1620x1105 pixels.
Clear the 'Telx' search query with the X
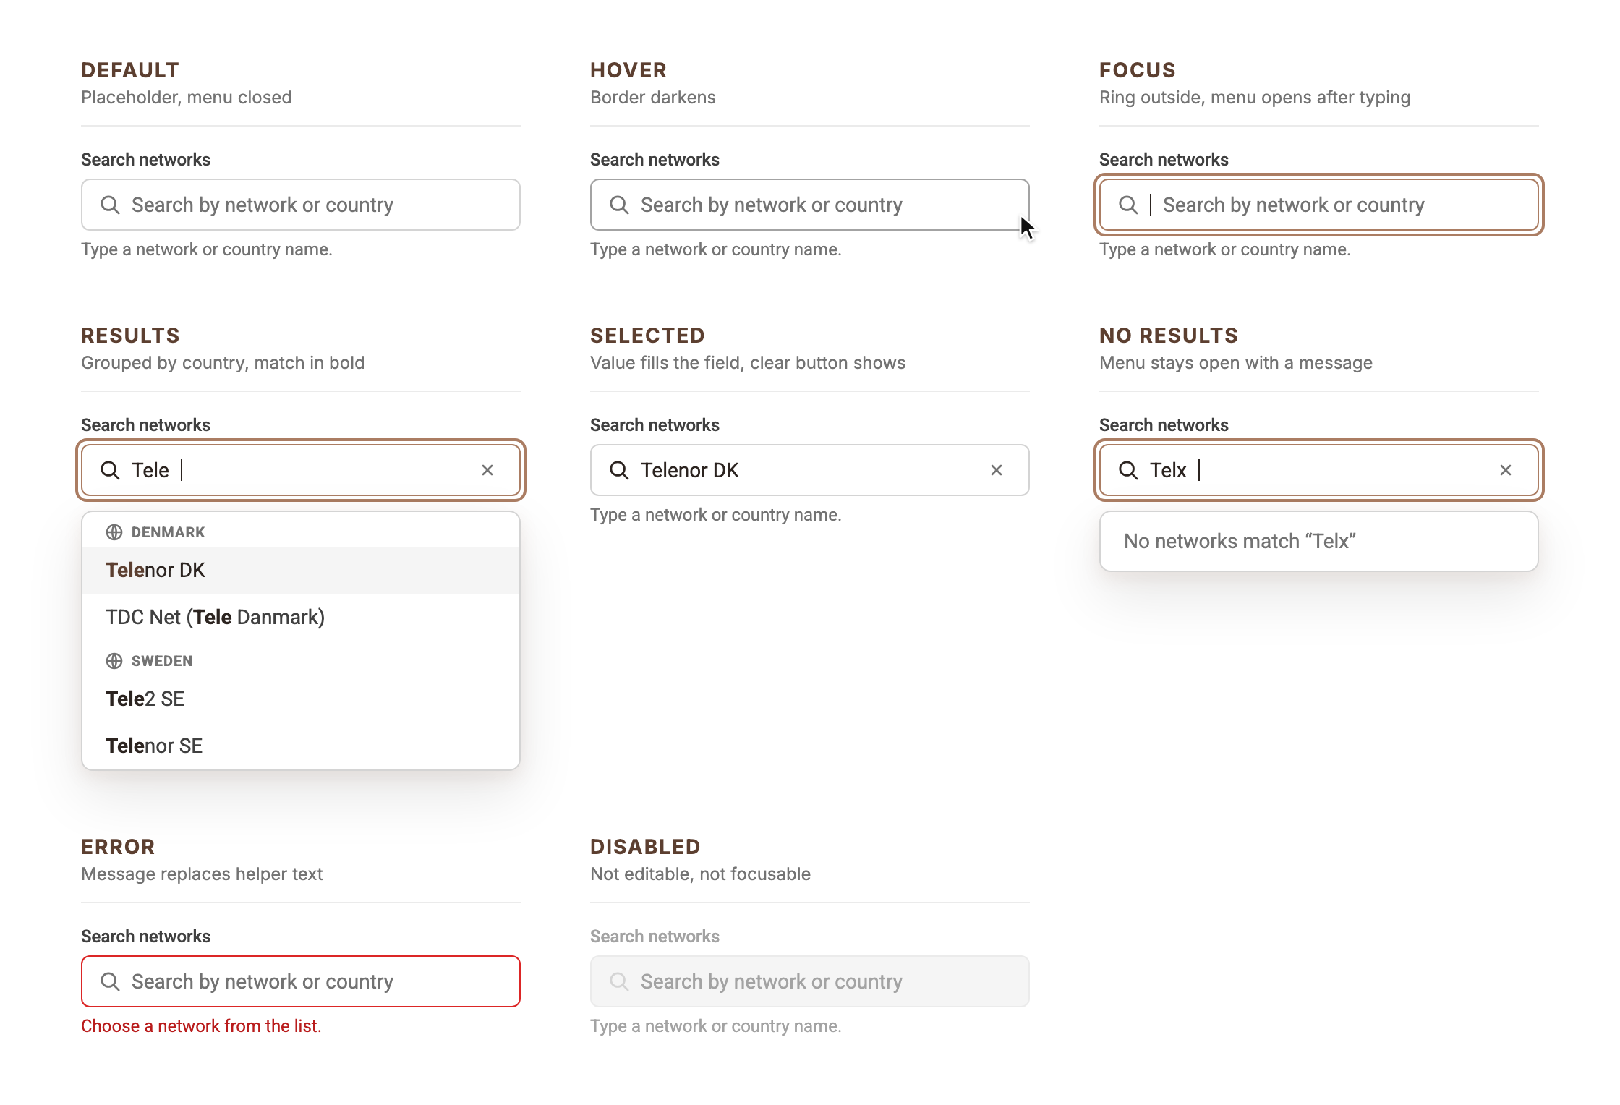pyautogui.click(x=1506, y=470)
